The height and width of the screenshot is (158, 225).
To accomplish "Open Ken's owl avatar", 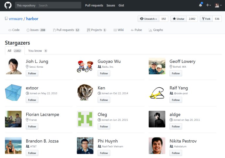I will pyautogui.click(x=85, y=93).
